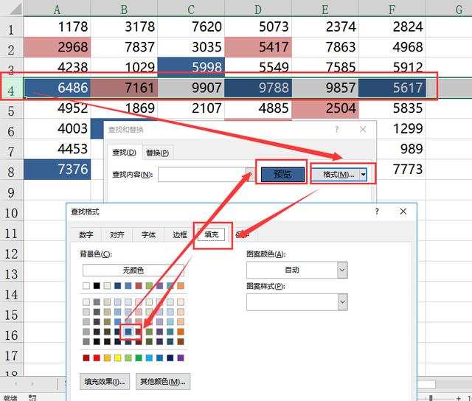The height and width of the screenshot is (401, 472).
Task: Close the 查找和替换 dialog
Action: click(363, 130)
